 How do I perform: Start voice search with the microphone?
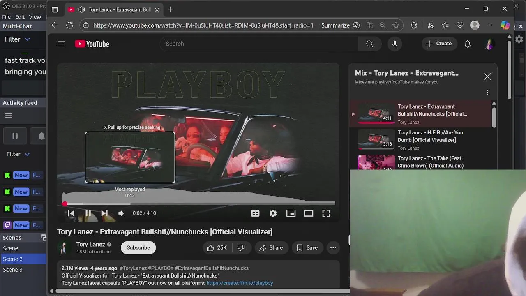[394, 44]
